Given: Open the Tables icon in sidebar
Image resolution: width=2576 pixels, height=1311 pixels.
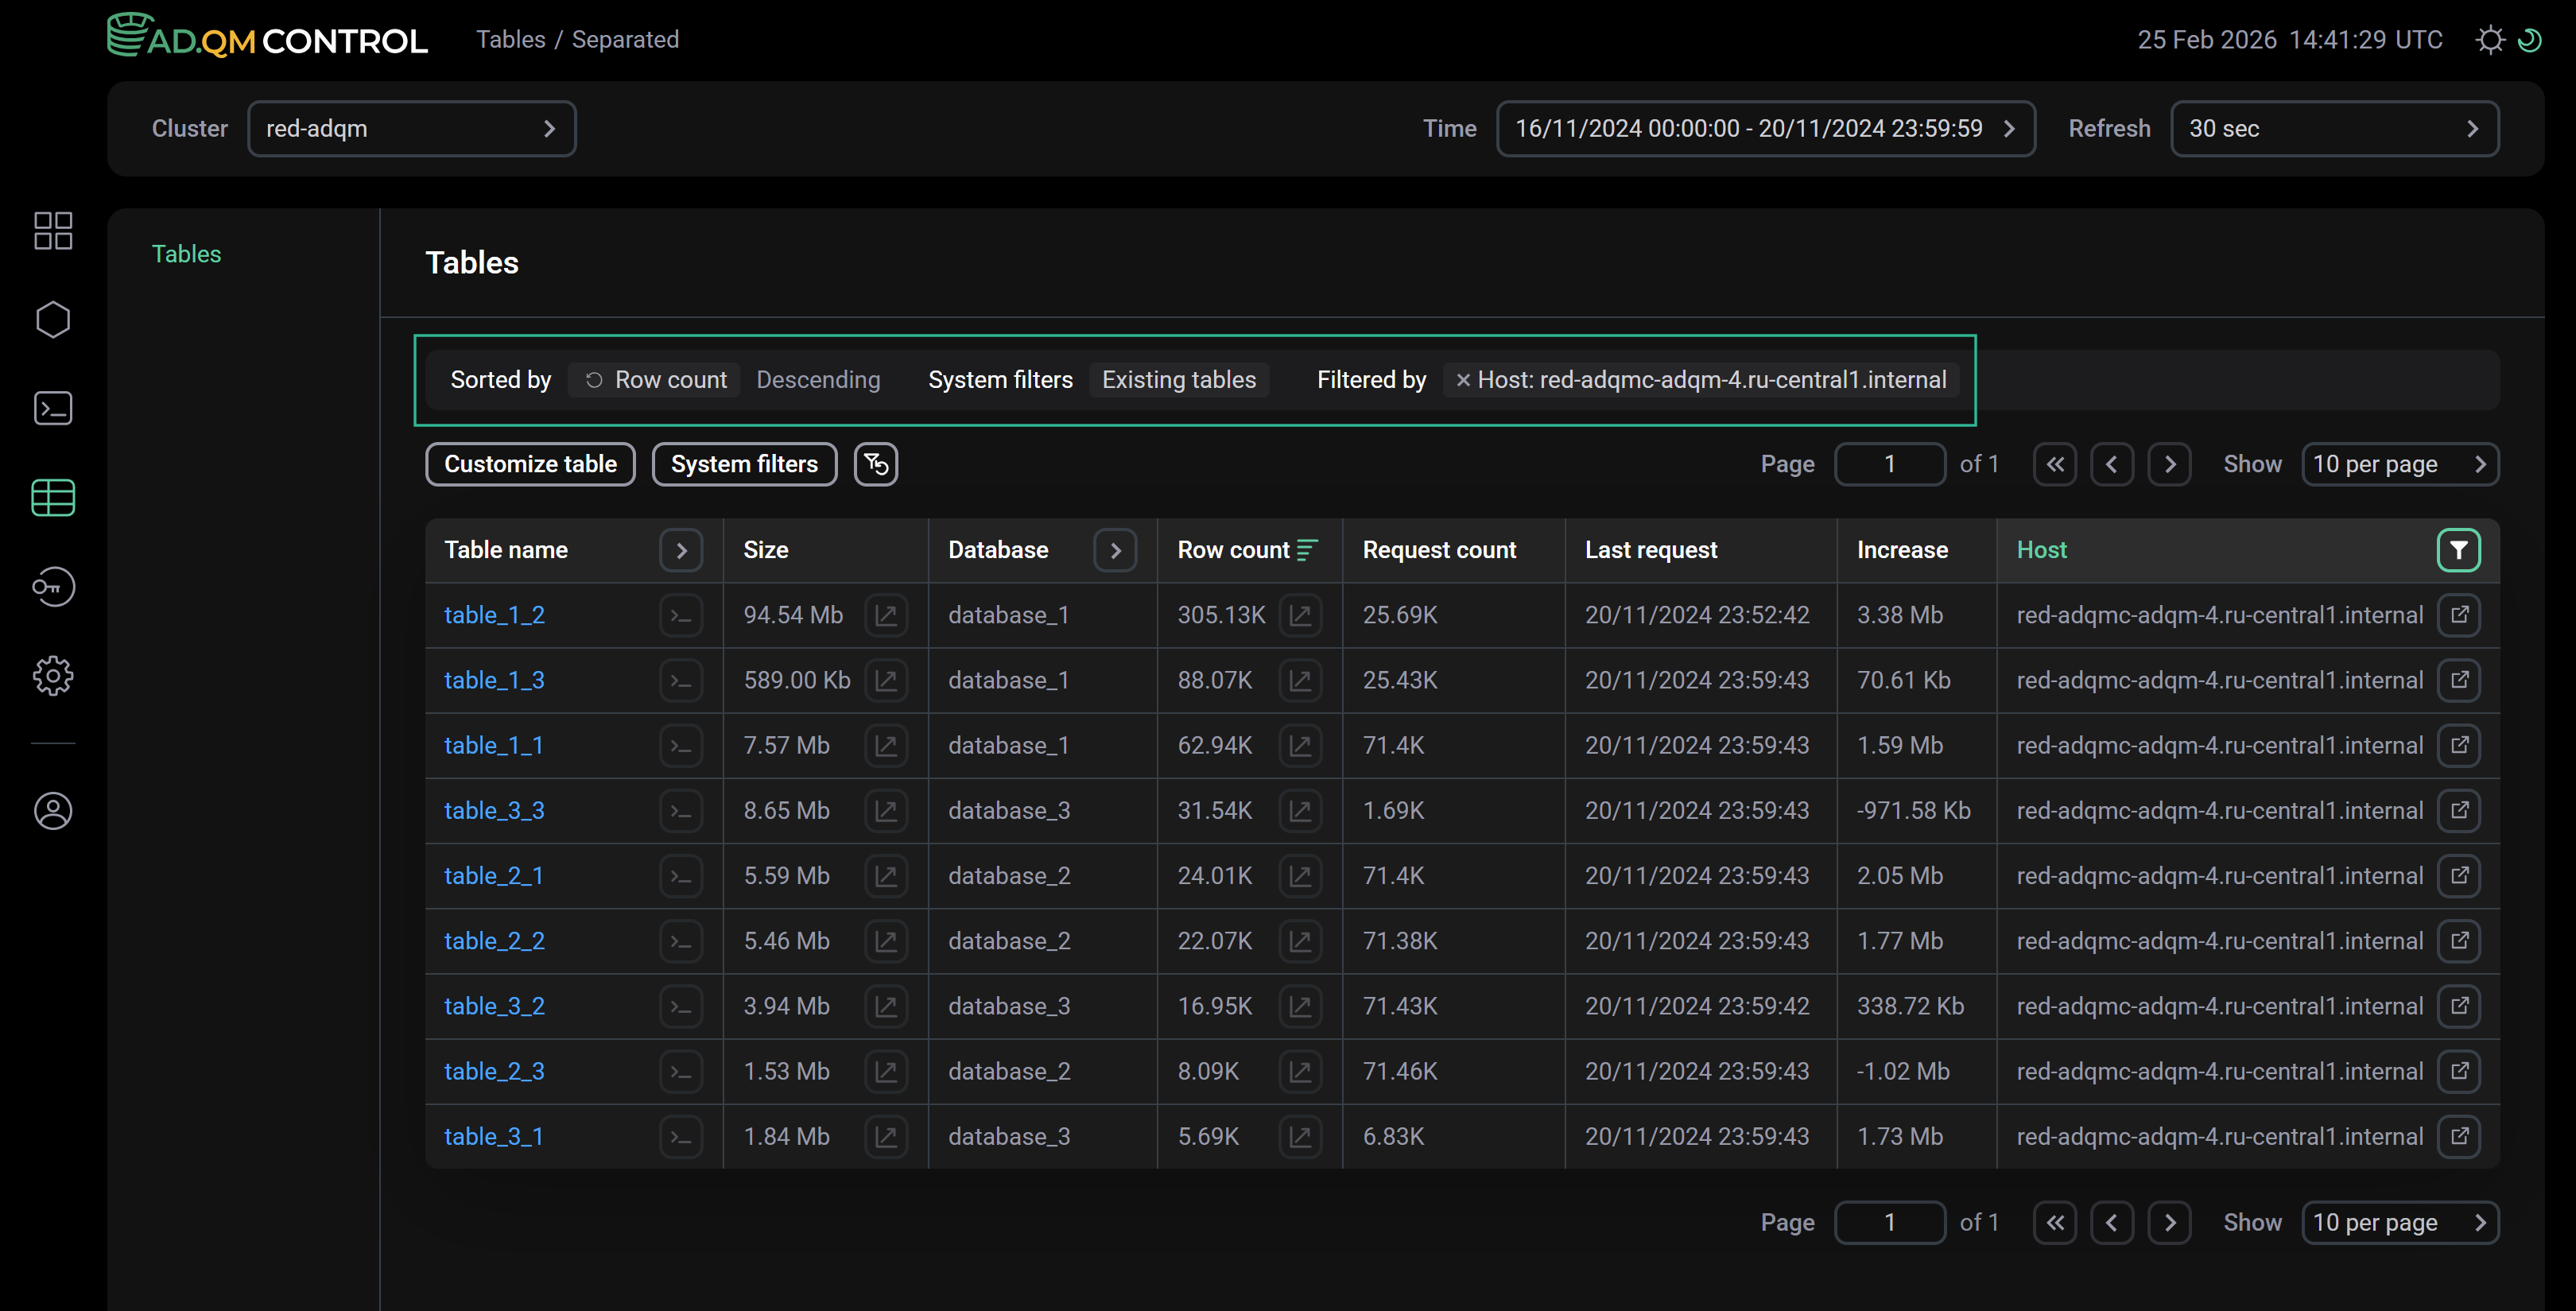Looking at the screenshot, I should click(53, 497).
